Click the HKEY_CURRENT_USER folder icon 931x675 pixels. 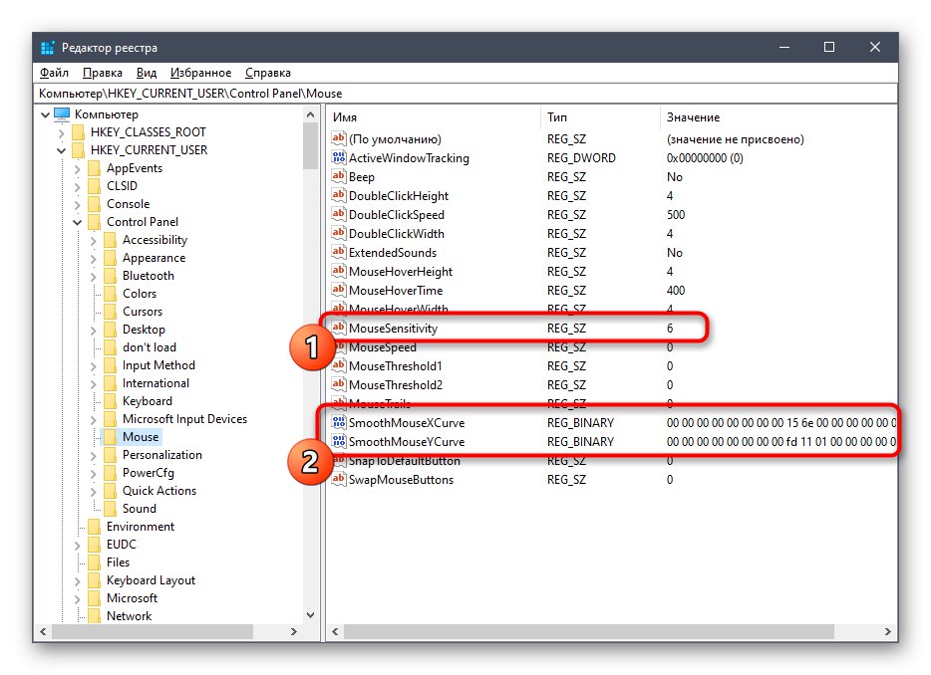point(78,150)
